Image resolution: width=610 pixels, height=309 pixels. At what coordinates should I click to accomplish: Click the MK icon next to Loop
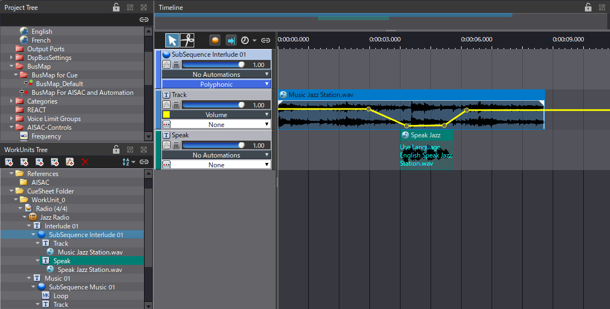(46, 296)
